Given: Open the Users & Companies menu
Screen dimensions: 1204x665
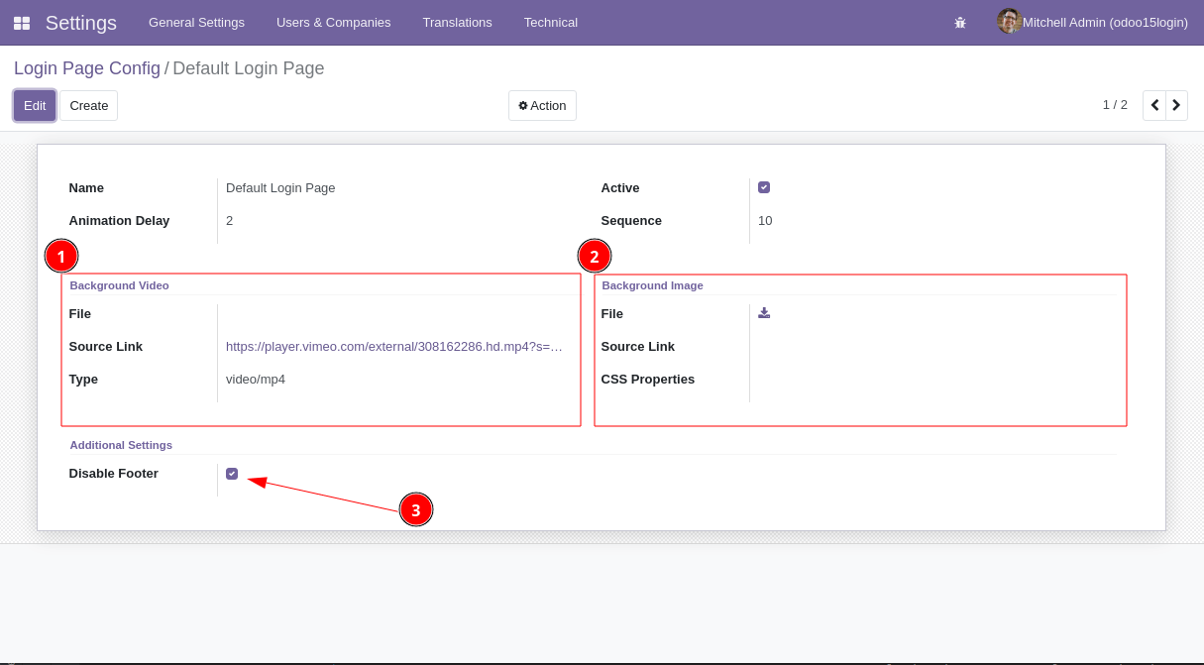Looking at the screenshot, I should tap(333, 22).
